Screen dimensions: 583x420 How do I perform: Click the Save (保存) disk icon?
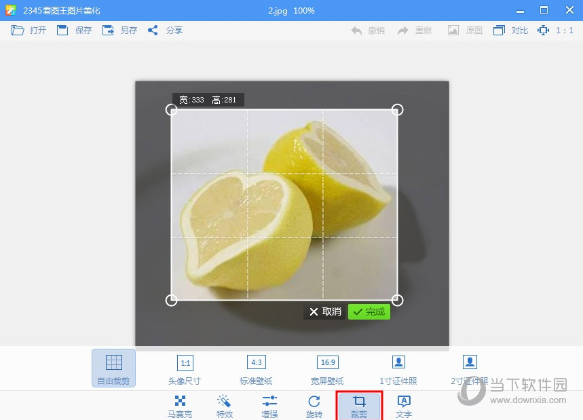pyautogui.click(x=62, y=31)
